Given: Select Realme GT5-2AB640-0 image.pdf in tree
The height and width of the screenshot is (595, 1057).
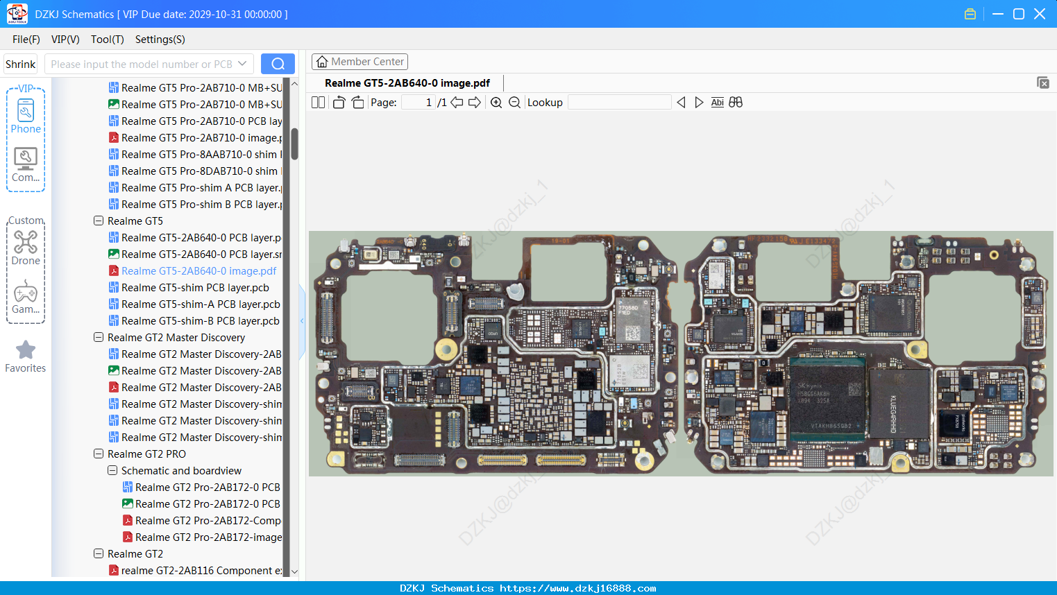Looking at the screenshot, I should [193, 270].
